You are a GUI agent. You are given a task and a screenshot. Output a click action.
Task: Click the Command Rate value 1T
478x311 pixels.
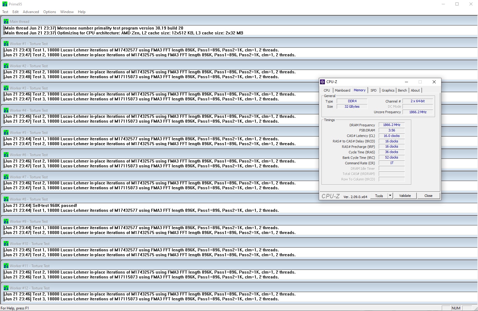[x=392, y=163]
